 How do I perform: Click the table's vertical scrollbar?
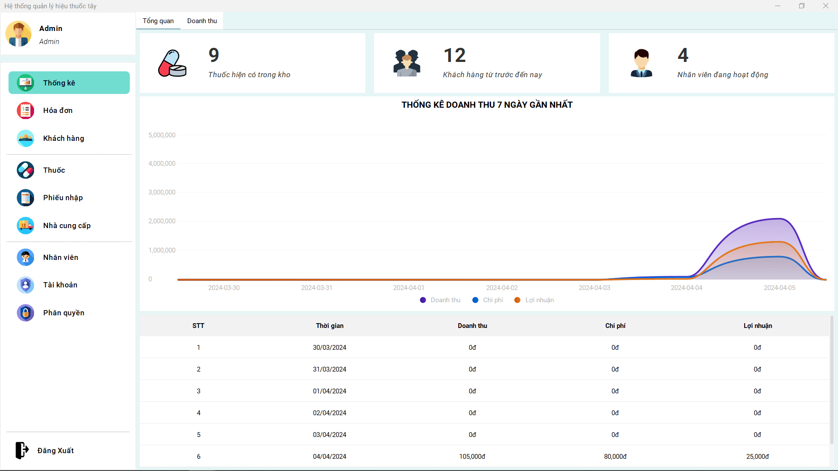tap(832, 379)
